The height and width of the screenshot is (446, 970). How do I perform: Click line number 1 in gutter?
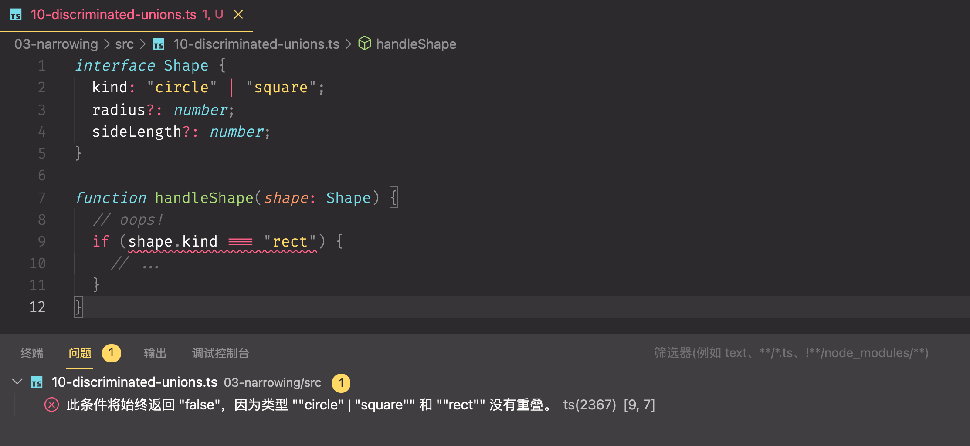click(41, 65)
